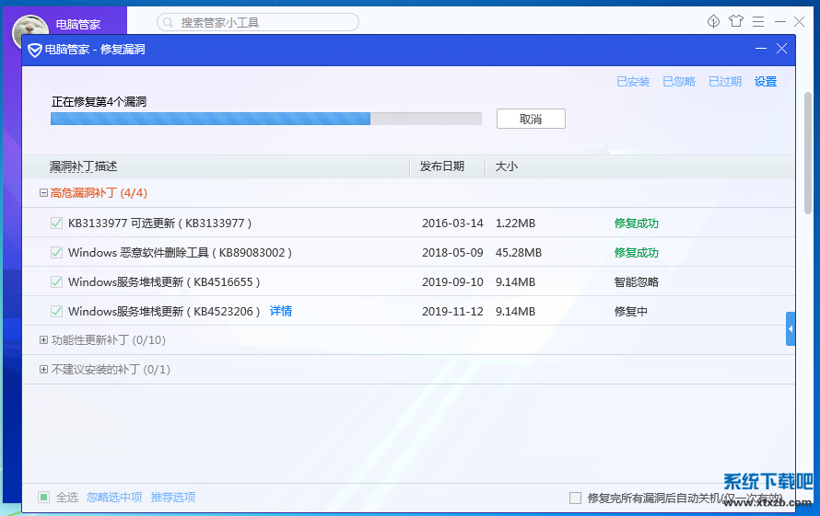Screen dimensions: 820x516
Task: Collapse the 高危漏洞补丁 group
Action: 43,193
